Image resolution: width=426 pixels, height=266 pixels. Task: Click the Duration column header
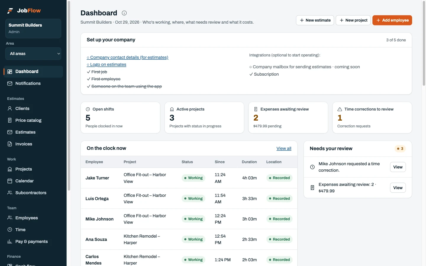coord(249,162)
